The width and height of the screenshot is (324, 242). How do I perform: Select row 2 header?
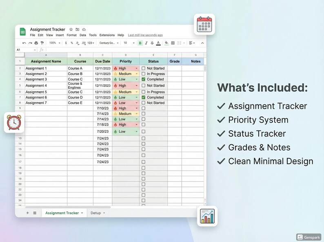(20, 68)
